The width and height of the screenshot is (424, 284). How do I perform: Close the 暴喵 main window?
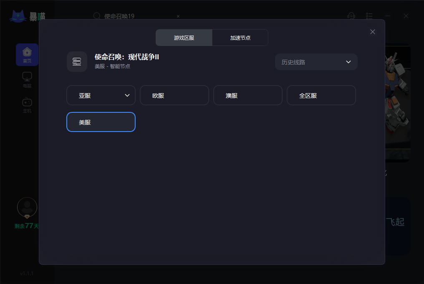(406, 16)
